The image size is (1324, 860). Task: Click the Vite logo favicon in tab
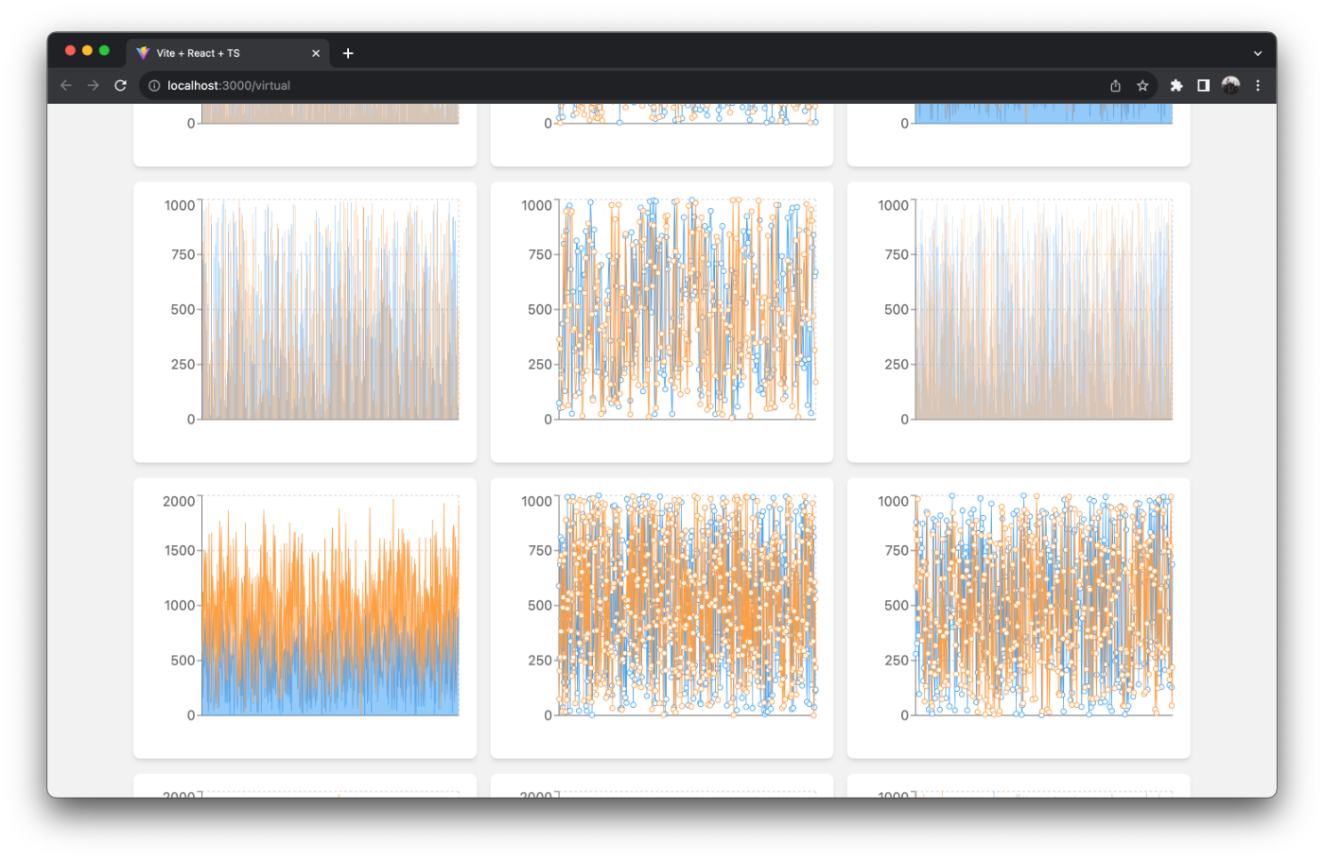(x=143, y=53)
